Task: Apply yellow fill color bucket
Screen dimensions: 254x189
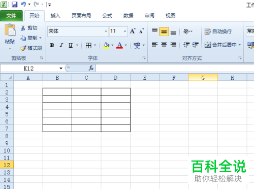Action: tap(106, 45)
